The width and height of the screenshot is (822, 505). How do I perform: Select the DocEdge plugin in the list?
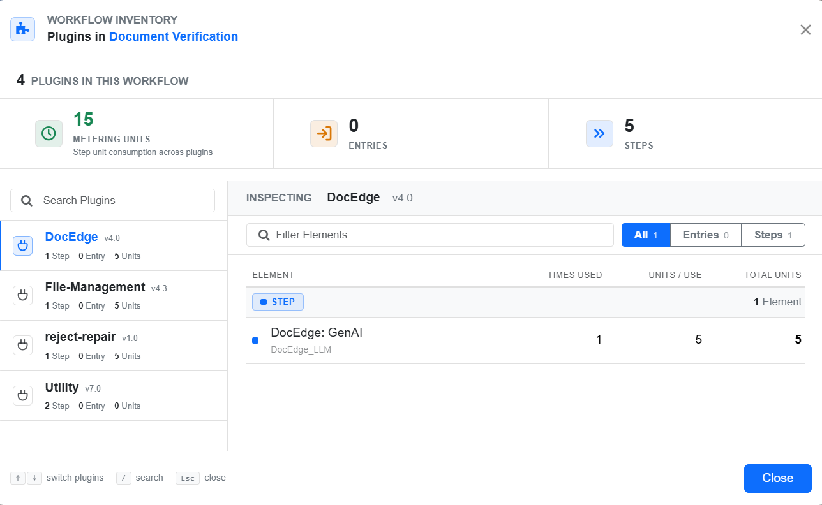(114, 245)
